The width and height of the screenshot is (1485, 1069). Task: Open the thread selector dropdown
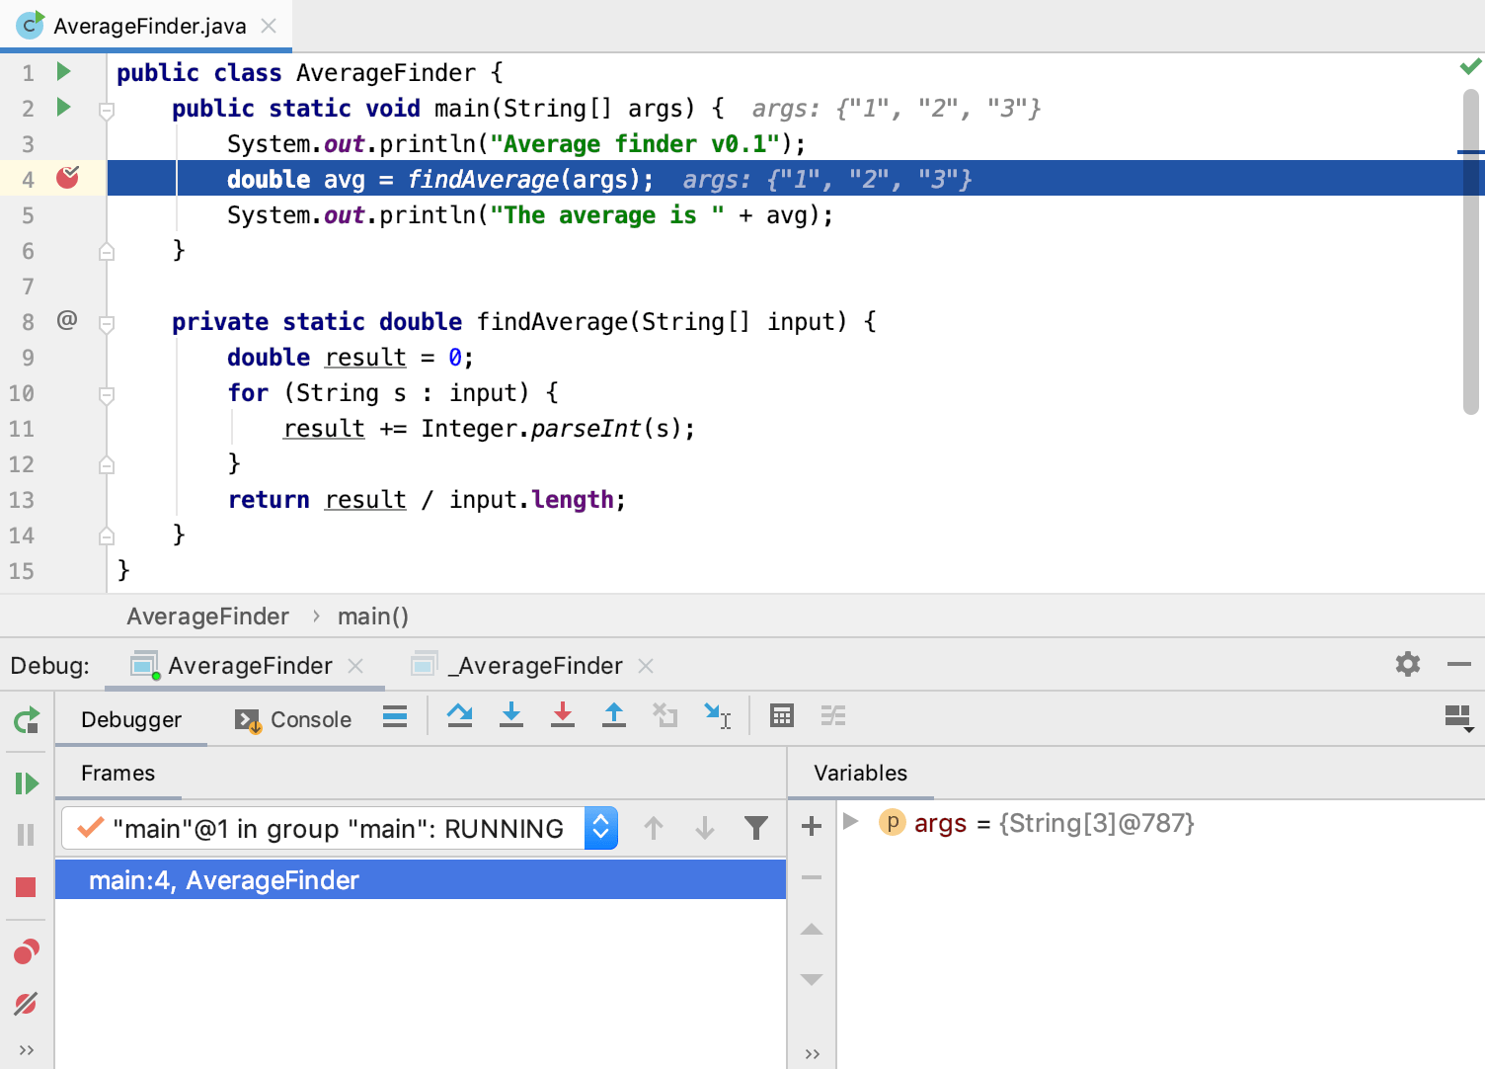point(599,828)
